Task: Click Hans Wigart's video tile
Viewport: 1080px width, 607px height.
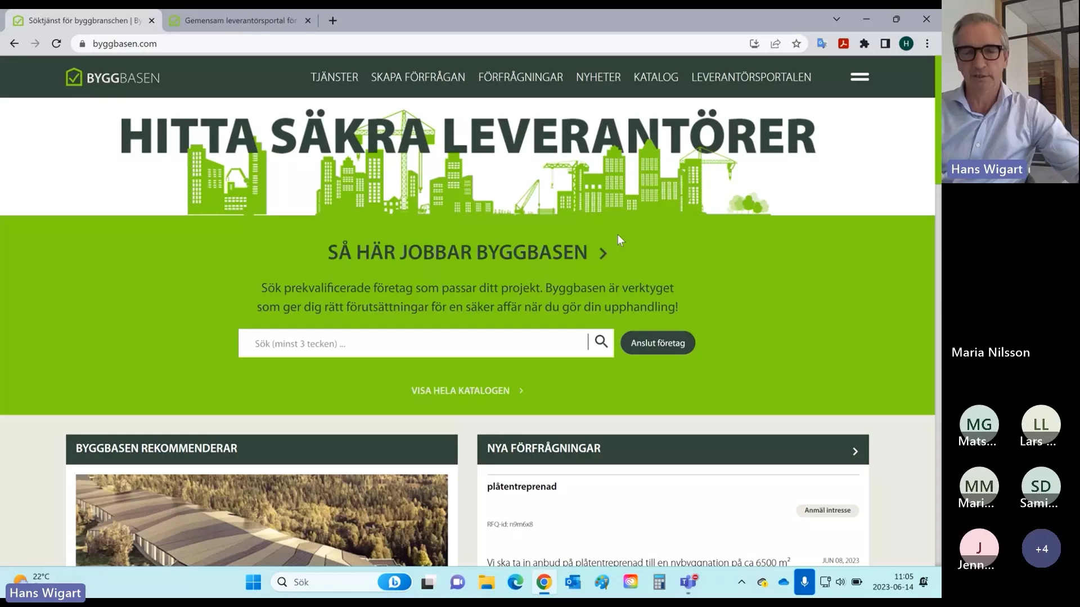Action: pos(1011,92)
